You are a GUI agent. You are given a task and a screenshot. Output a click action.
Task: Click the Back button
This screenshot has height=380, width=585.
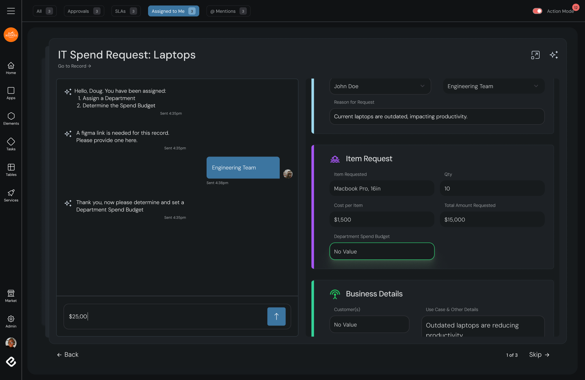coord(68,355)
